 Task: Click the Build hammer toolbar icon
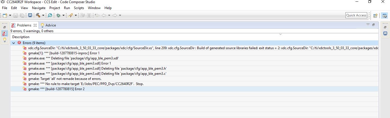point(38,15)
